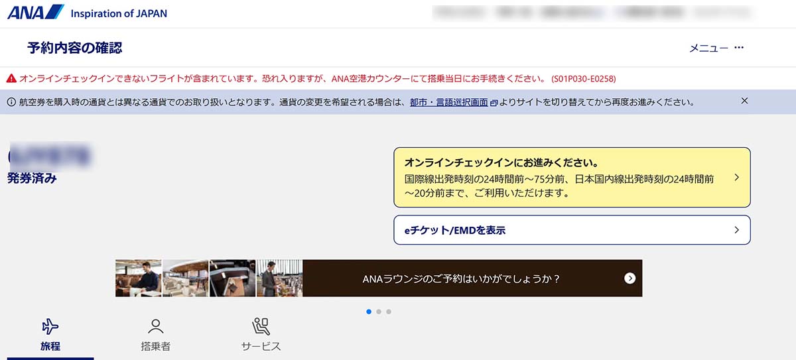Click the red warning triangle icon
Image resolution: width=796 pixels, height=360 pixels.
tap(11, 78)
